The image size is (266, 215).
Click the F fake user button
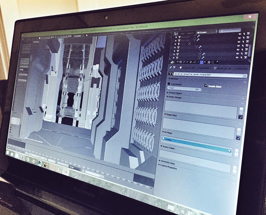point(245,76)
